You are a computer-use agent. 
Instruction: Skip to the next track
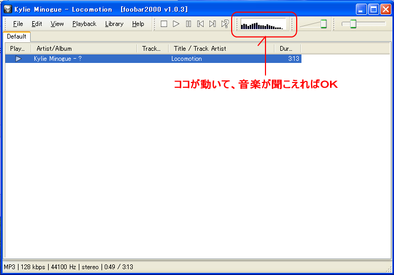pos(213,24)
